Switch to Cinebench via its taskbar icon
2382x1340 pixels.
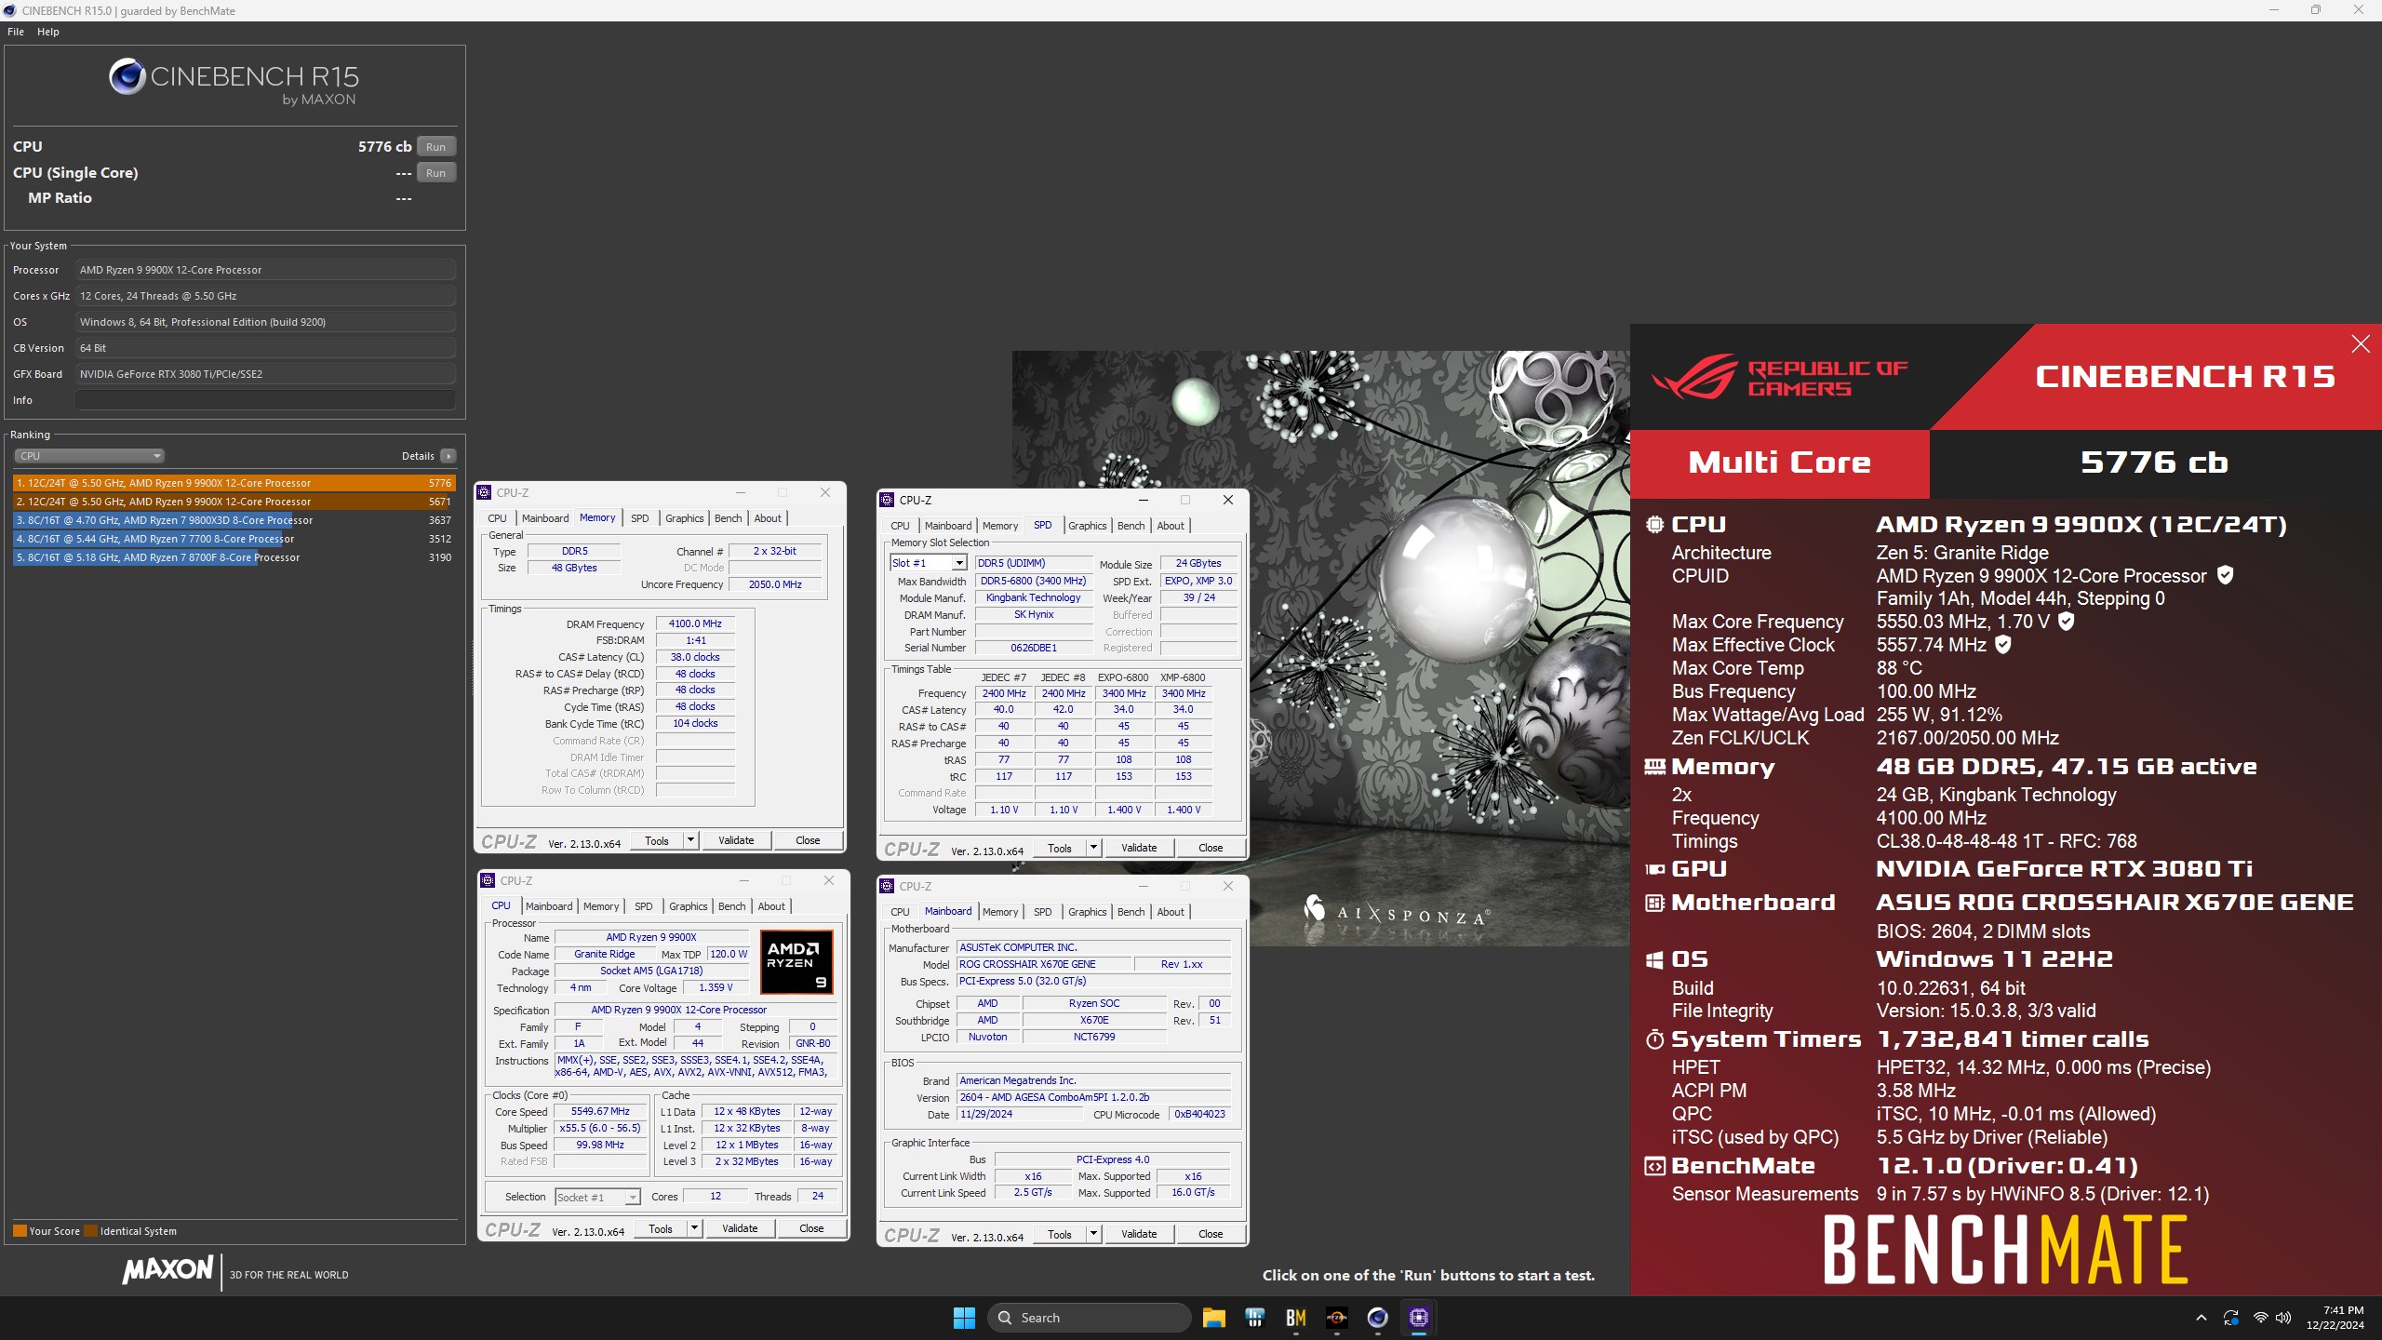[1377, 1318]
